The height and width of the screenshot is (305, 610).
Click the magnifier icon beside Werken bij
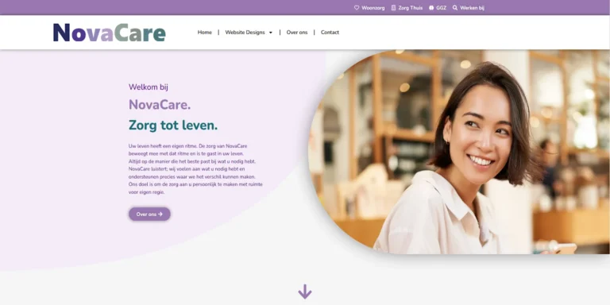click(455, 8)
